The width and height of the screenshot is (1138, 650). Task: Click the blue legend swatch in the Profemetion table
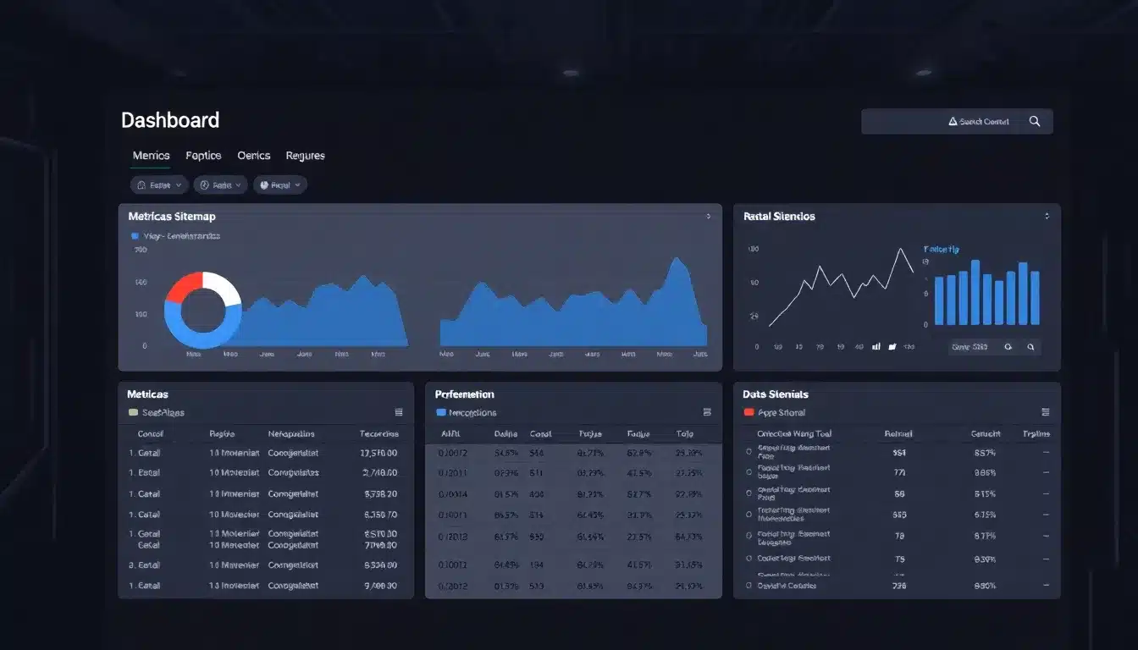click(x=441, y=412)
